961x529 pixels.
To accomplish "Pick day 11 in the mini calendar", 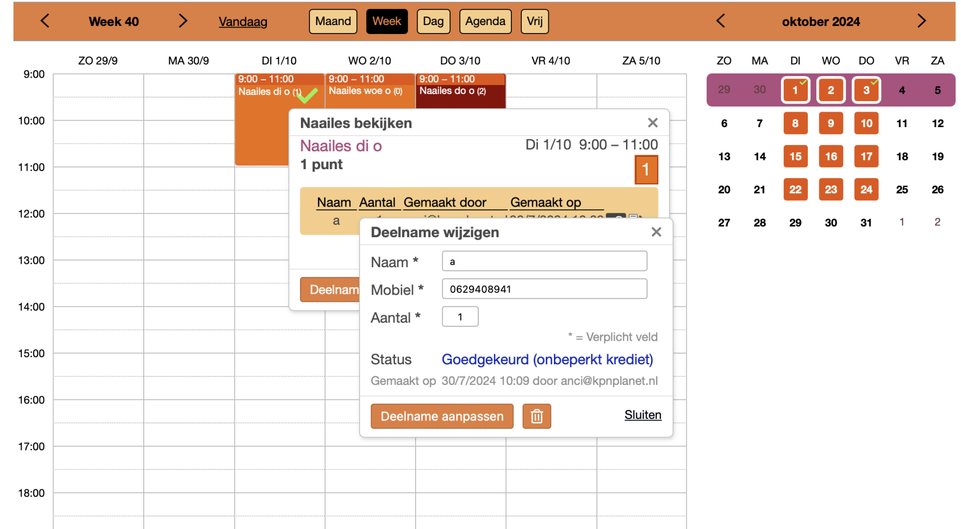I will click(902, 124).
